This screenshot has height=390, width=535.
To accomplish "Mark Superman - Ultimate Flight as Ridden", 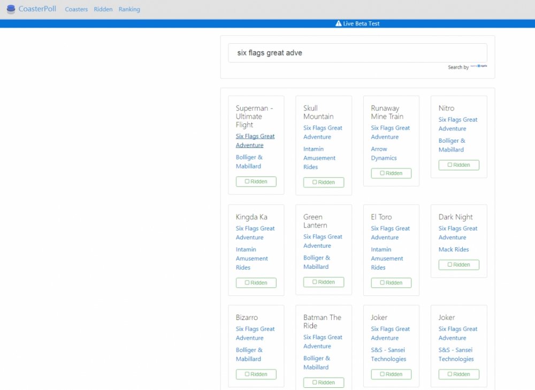I will (256, 182).
